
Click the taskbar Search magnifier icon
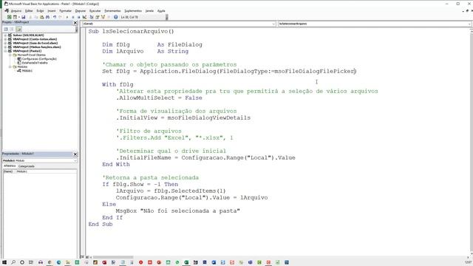[x=13, y=262]
